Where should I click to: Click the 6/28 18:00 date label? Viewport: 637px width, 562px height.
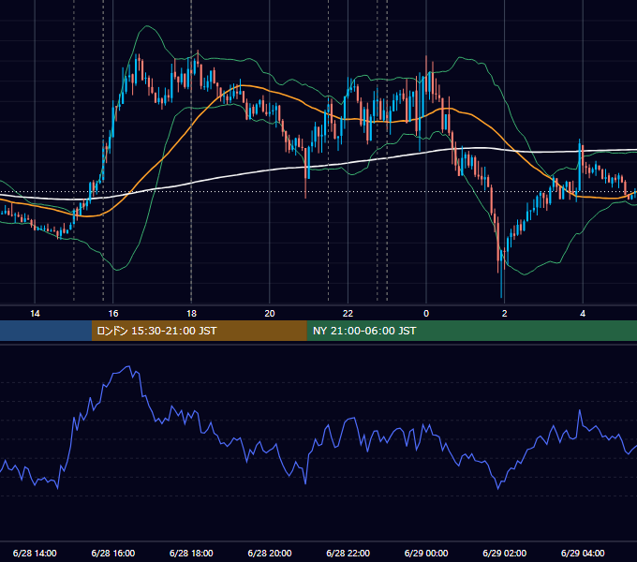click(191, 553)
